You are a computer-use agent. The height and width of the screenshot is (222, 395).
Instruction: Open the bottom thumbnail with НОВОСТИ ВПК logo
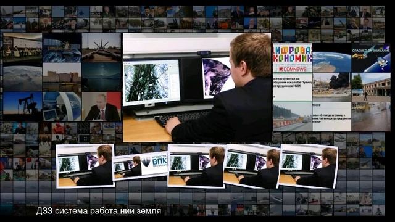tap(140, 166)
